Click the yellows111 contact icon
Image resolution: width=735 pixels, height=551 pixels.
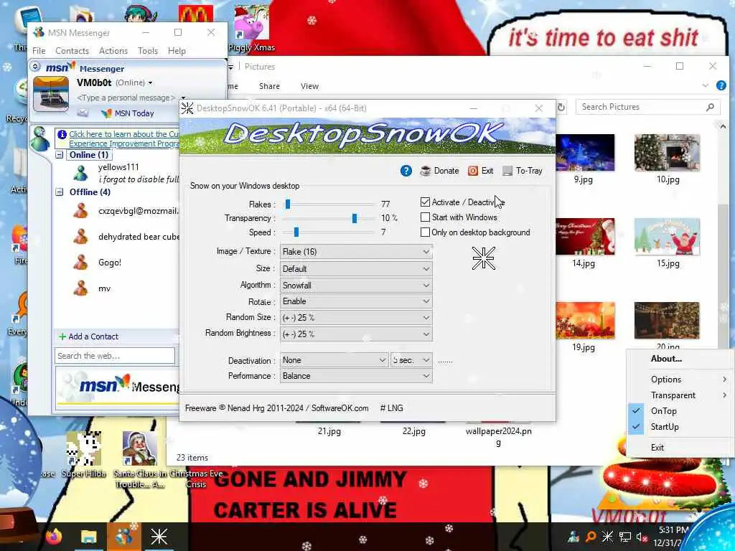(x=80, y=173)
